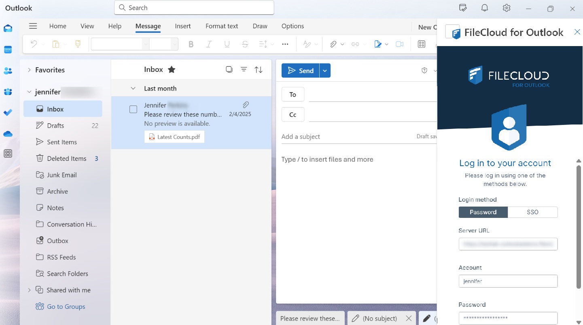Screen dimensions: 583x325
Task: Click the Sort arrows icon
Action: [259, 70]
